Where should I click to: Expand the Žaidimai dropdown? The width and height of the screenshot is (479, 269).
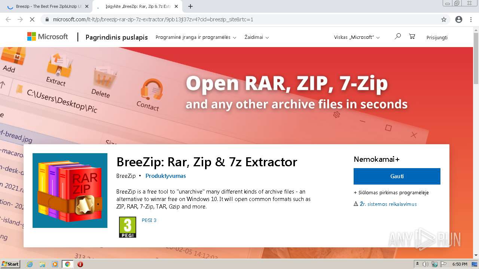coord(257,37)
